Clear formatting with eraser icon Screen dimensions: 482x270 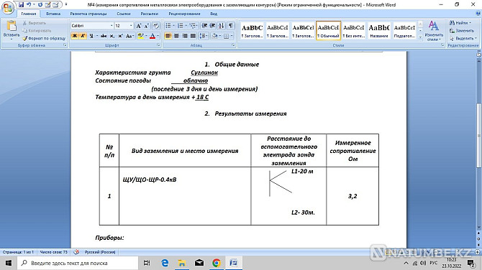pos(156,26)
